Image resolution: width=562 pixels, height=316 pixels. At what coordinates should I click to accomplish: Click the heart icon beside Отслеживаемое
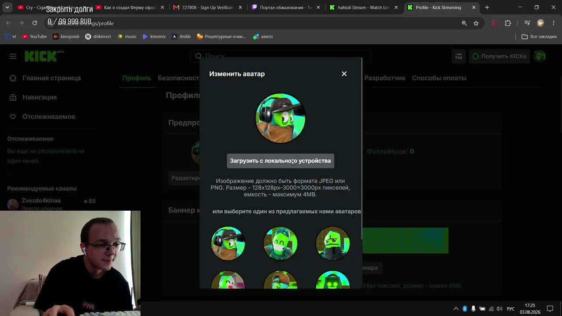13,117
